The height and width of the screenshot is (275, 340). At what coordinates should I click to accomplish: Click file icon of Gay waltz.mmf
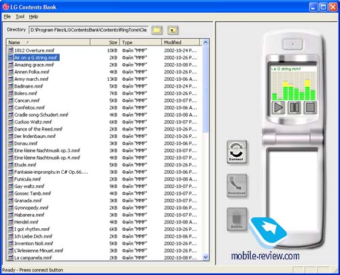click(11, 186)
